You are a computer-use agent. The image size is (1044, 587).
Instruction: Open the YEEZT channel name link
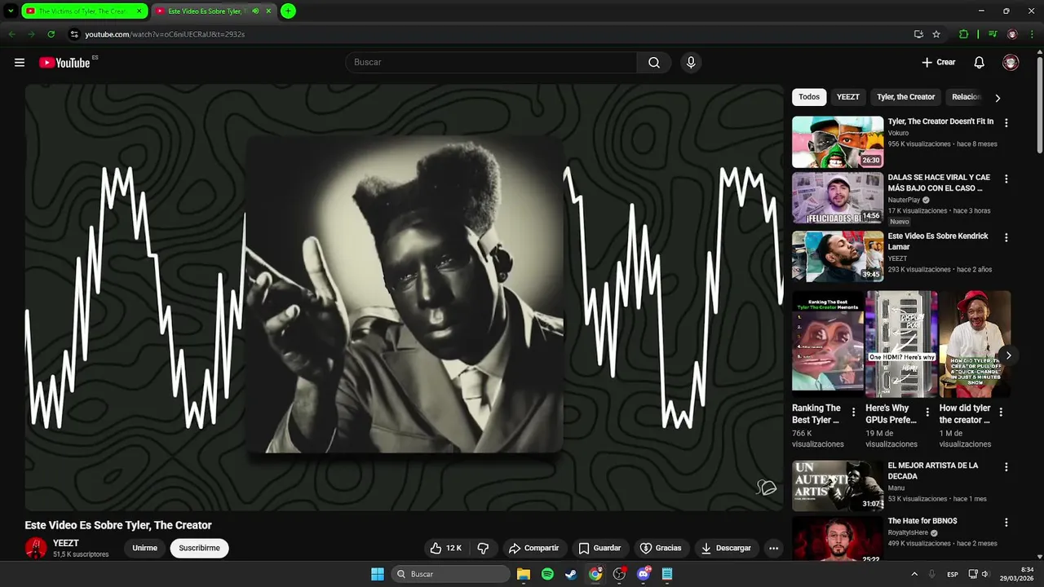[x=66, y=543]
